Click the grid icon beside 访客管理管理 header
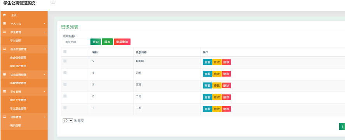 (x=4, y=75)
